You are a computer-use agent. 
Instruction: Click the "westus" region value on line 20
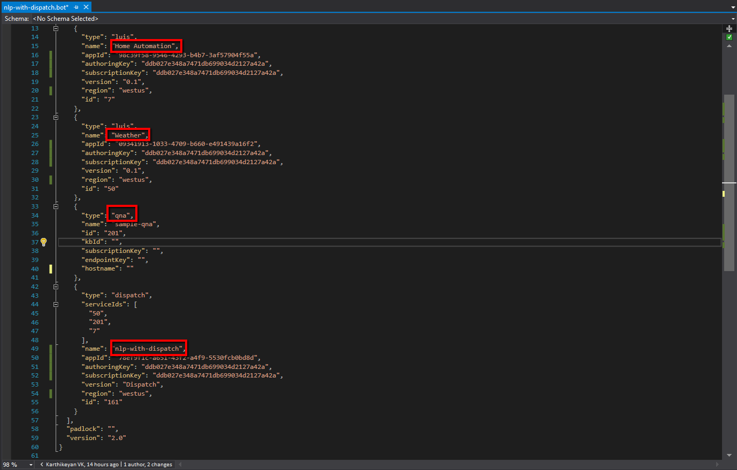click(134, 90)
